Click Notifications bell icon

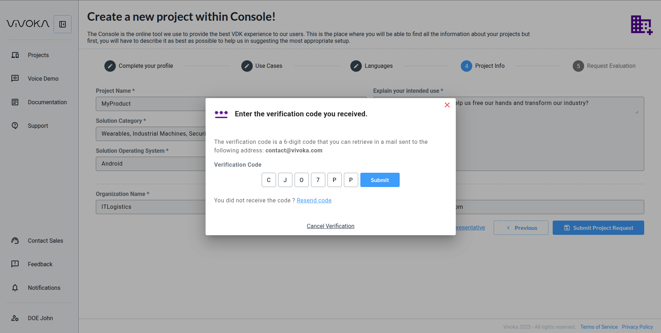coord(15,288)
